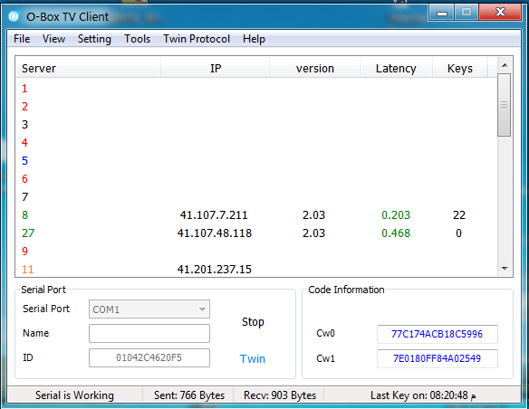Open the Help menu
529x409 pixels.
(x=254, y=39)
